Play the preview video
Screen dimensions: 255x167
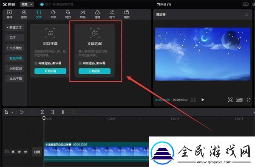pyautogui.click(x=203, y=100)
